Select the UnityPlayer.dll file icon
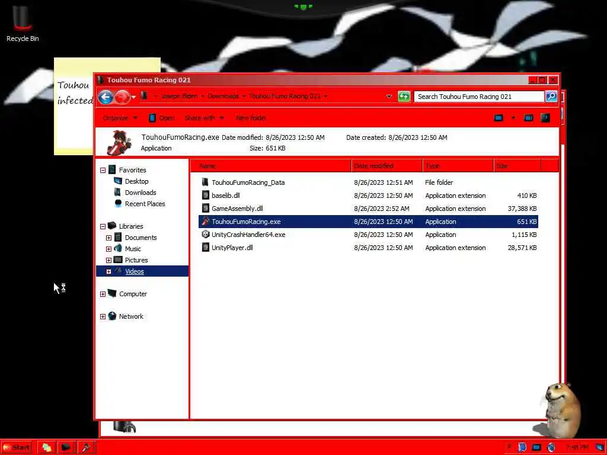Viewport: 607px width, 455px height. pos(206,248)
